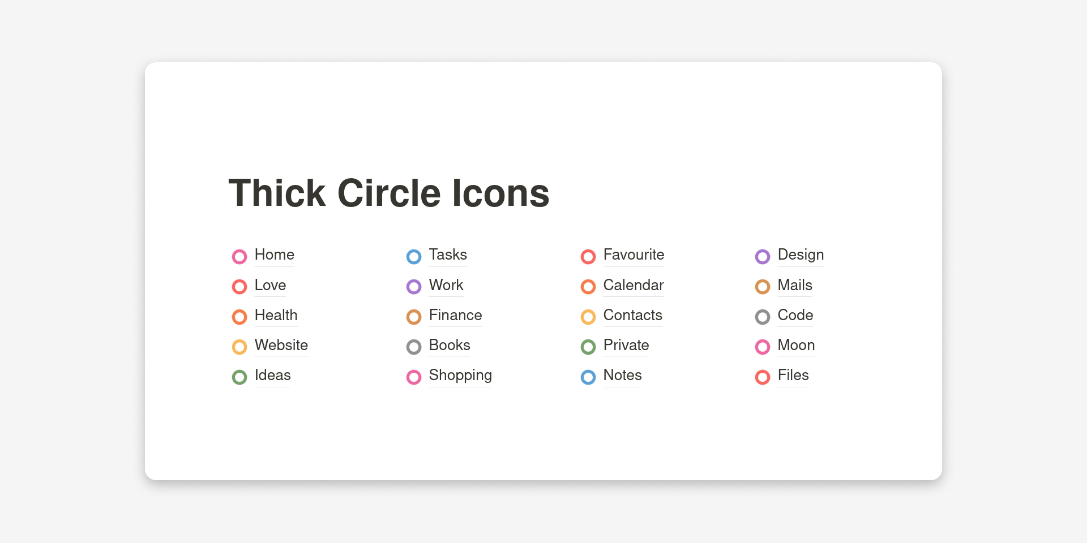Click the purple circle icon next to Design
This screenshot has height=543, width=1087.
pos(763,257)
